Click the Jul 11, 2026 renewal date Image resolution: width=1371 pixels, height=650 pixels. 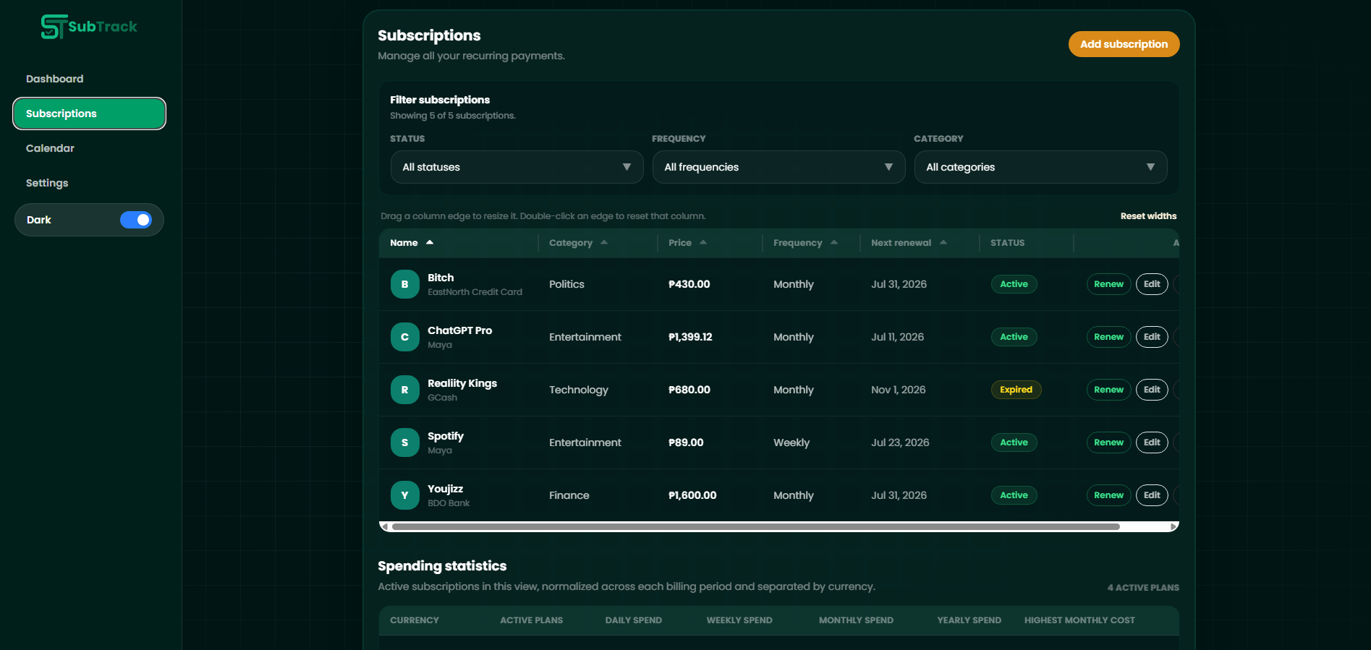(x=897, y=337)
